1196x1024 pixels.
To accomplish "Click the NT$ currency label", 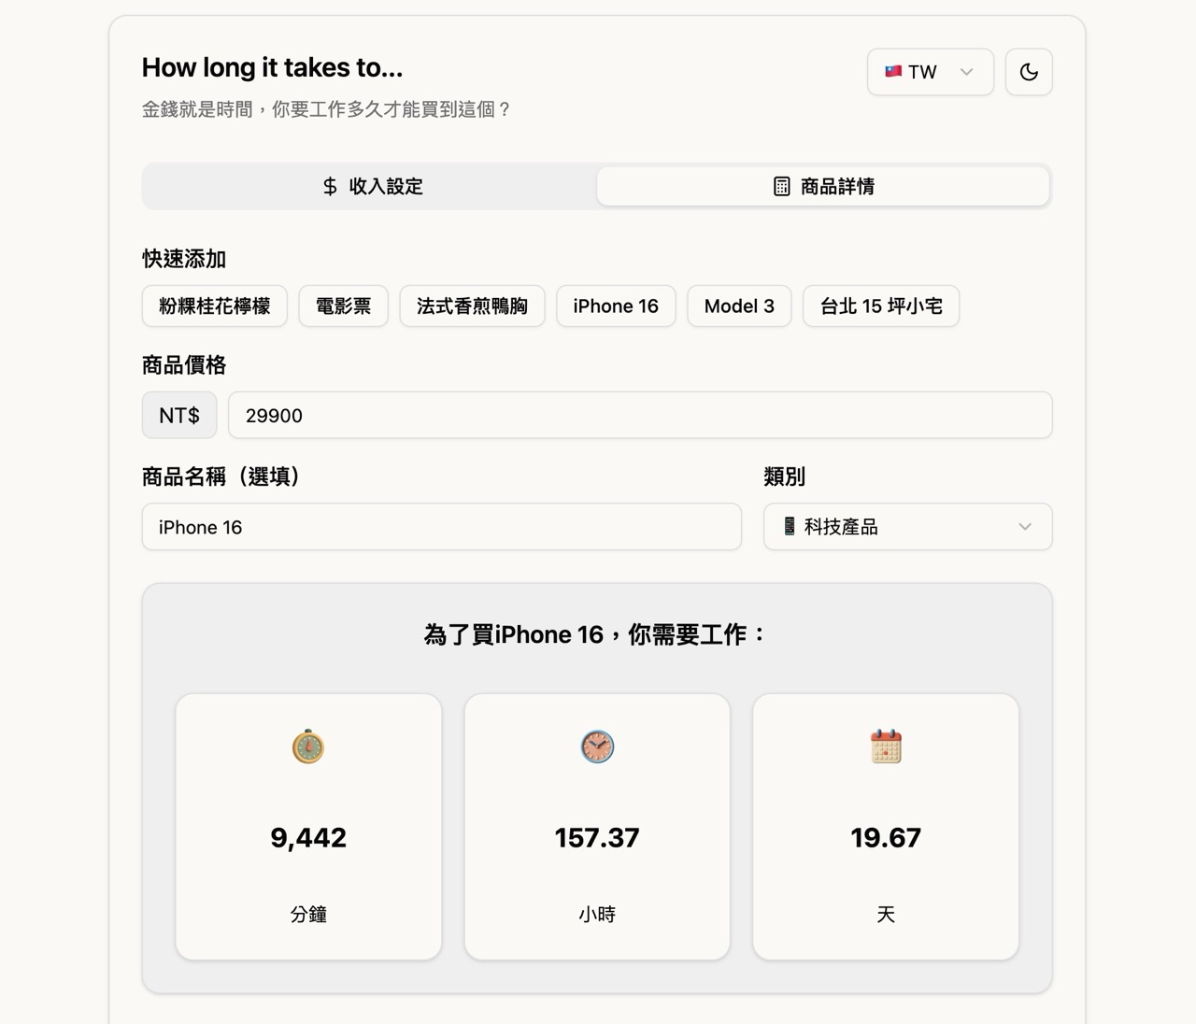I will point(179,415).
